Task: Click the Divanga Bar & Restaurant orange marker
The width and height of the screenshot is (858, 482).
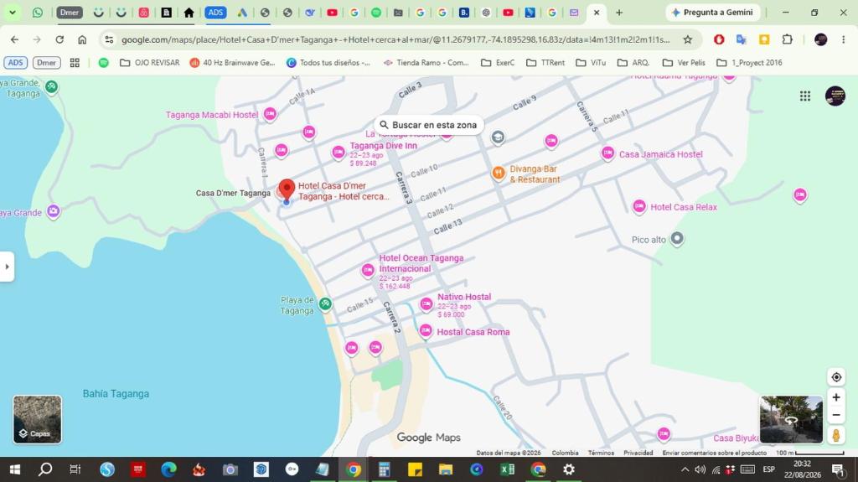Action: (x=498, y=173)
